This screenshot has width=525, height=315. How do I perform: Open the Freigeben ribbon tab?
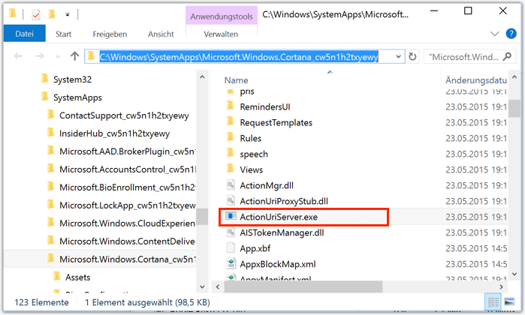[x=110, y=34]
